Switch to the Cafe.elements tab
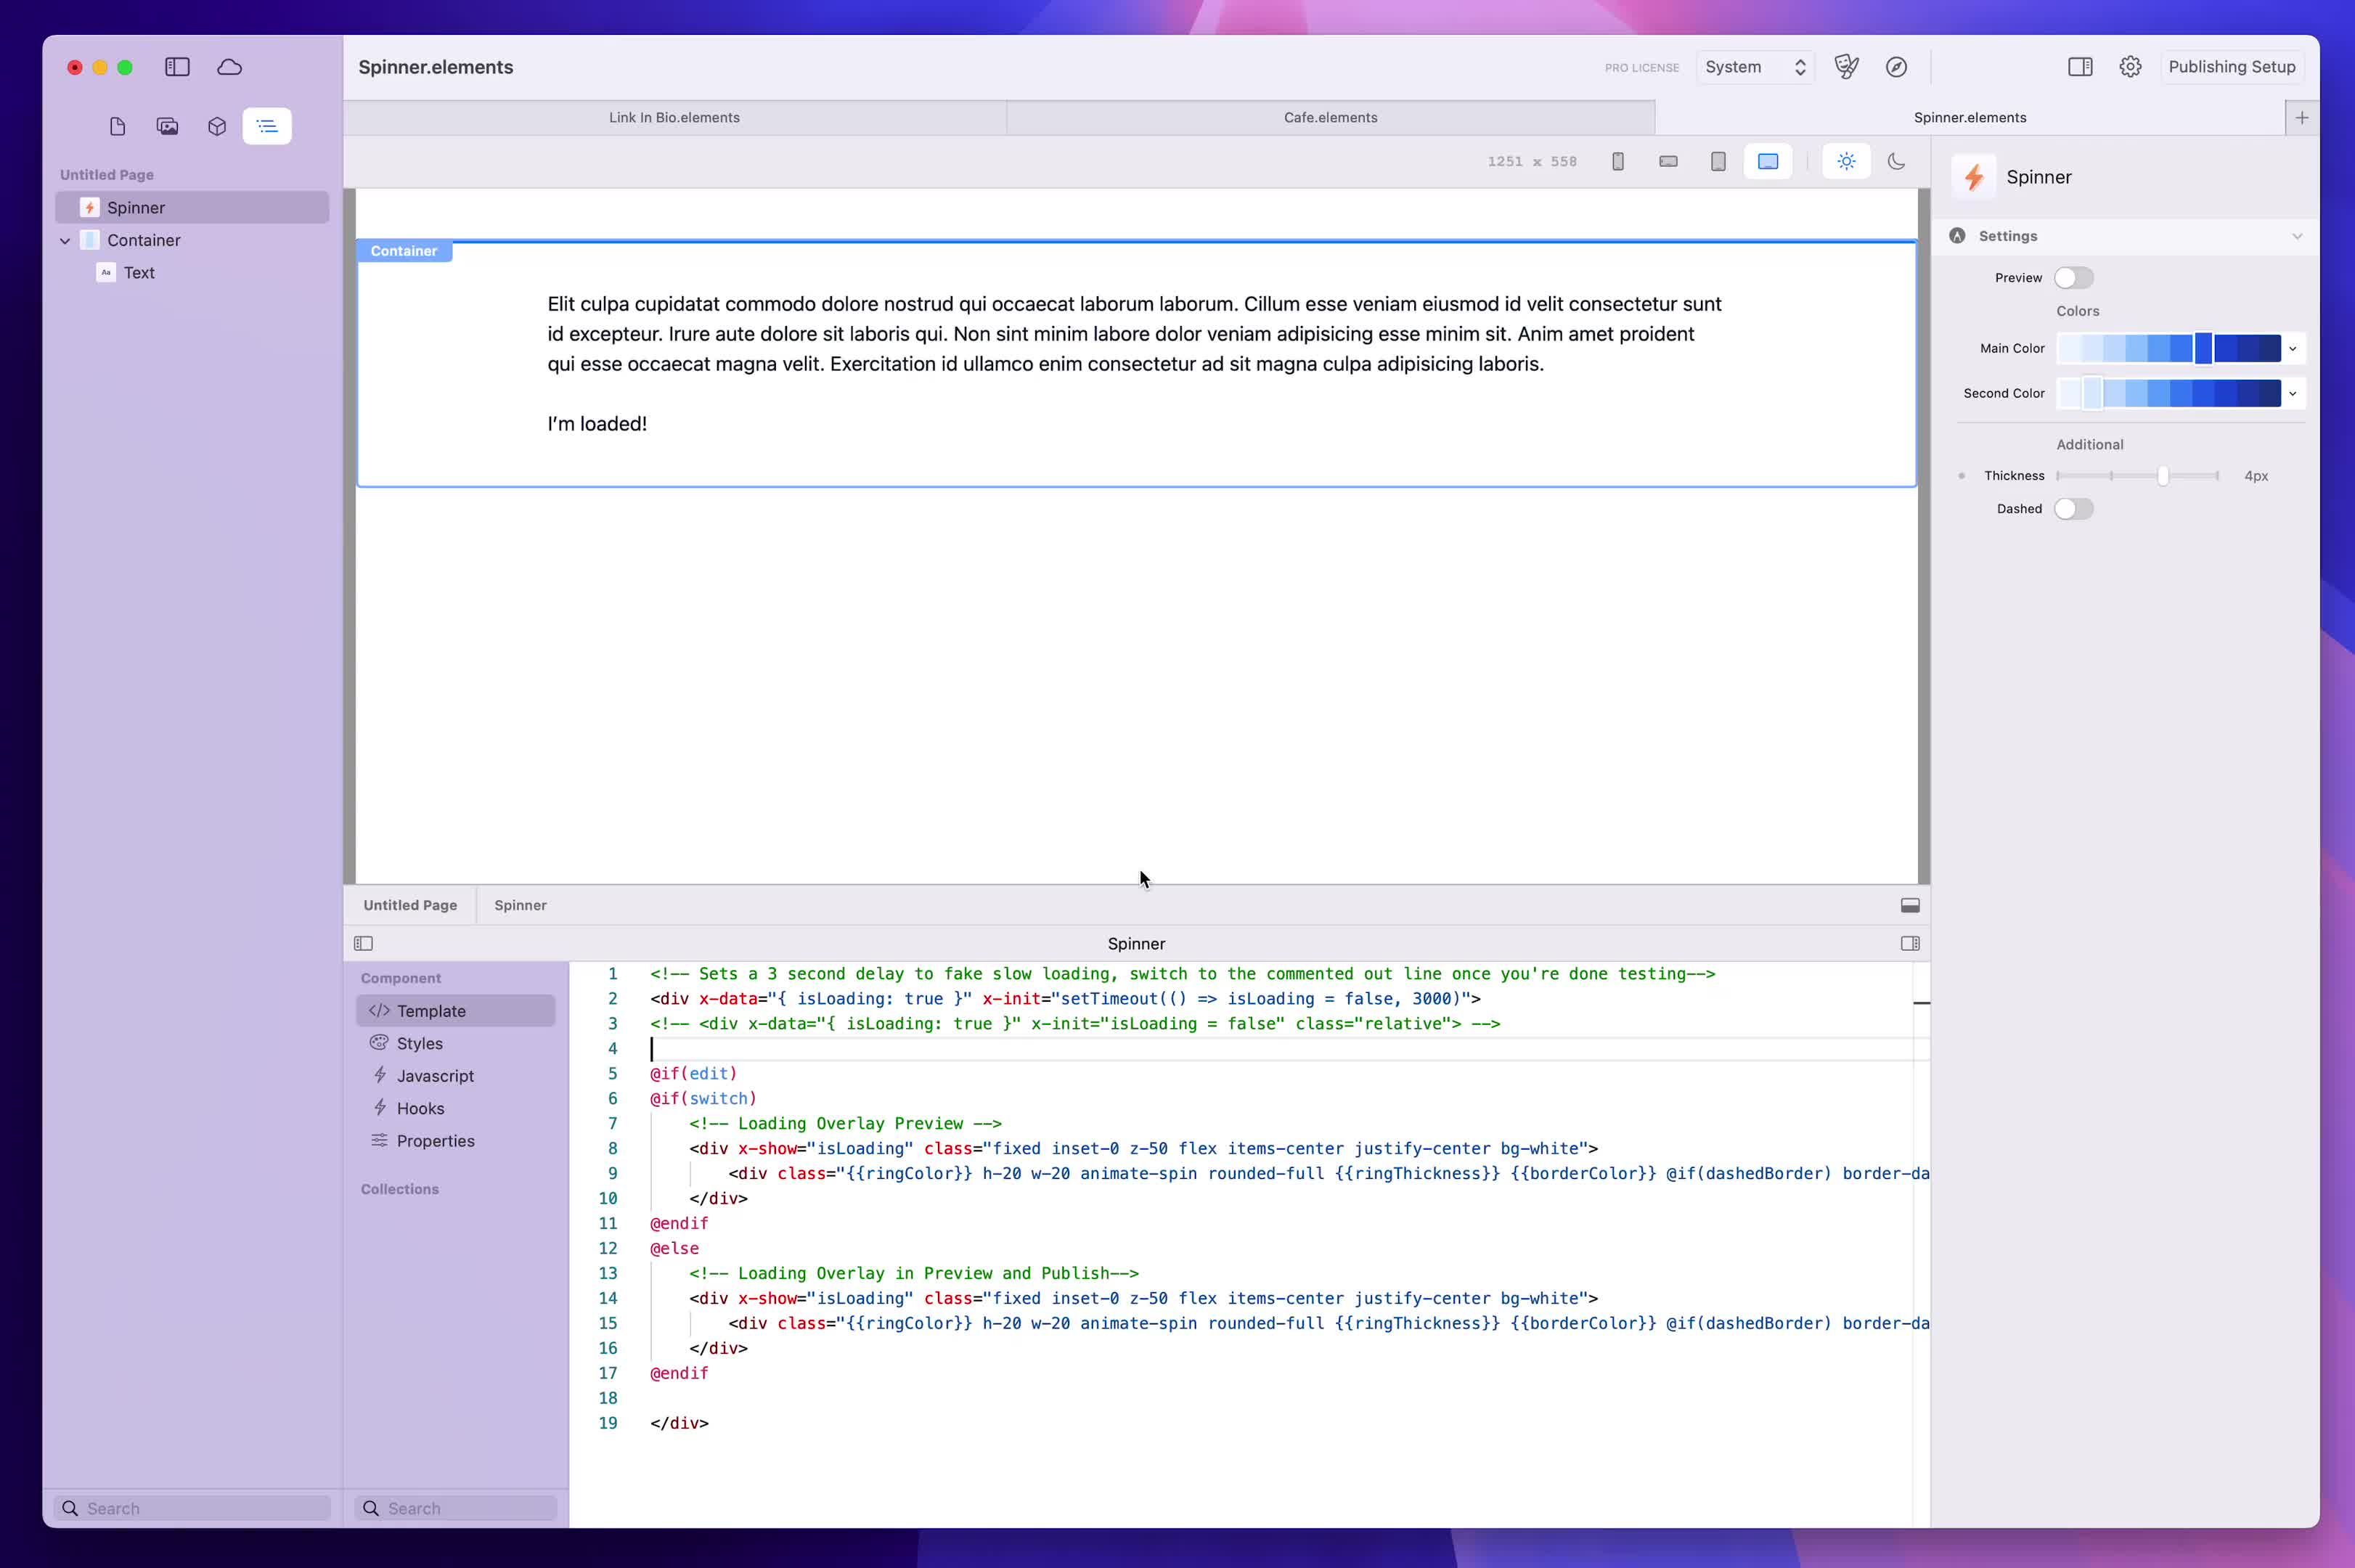2355x1568 pixels. click(1330, 117)
